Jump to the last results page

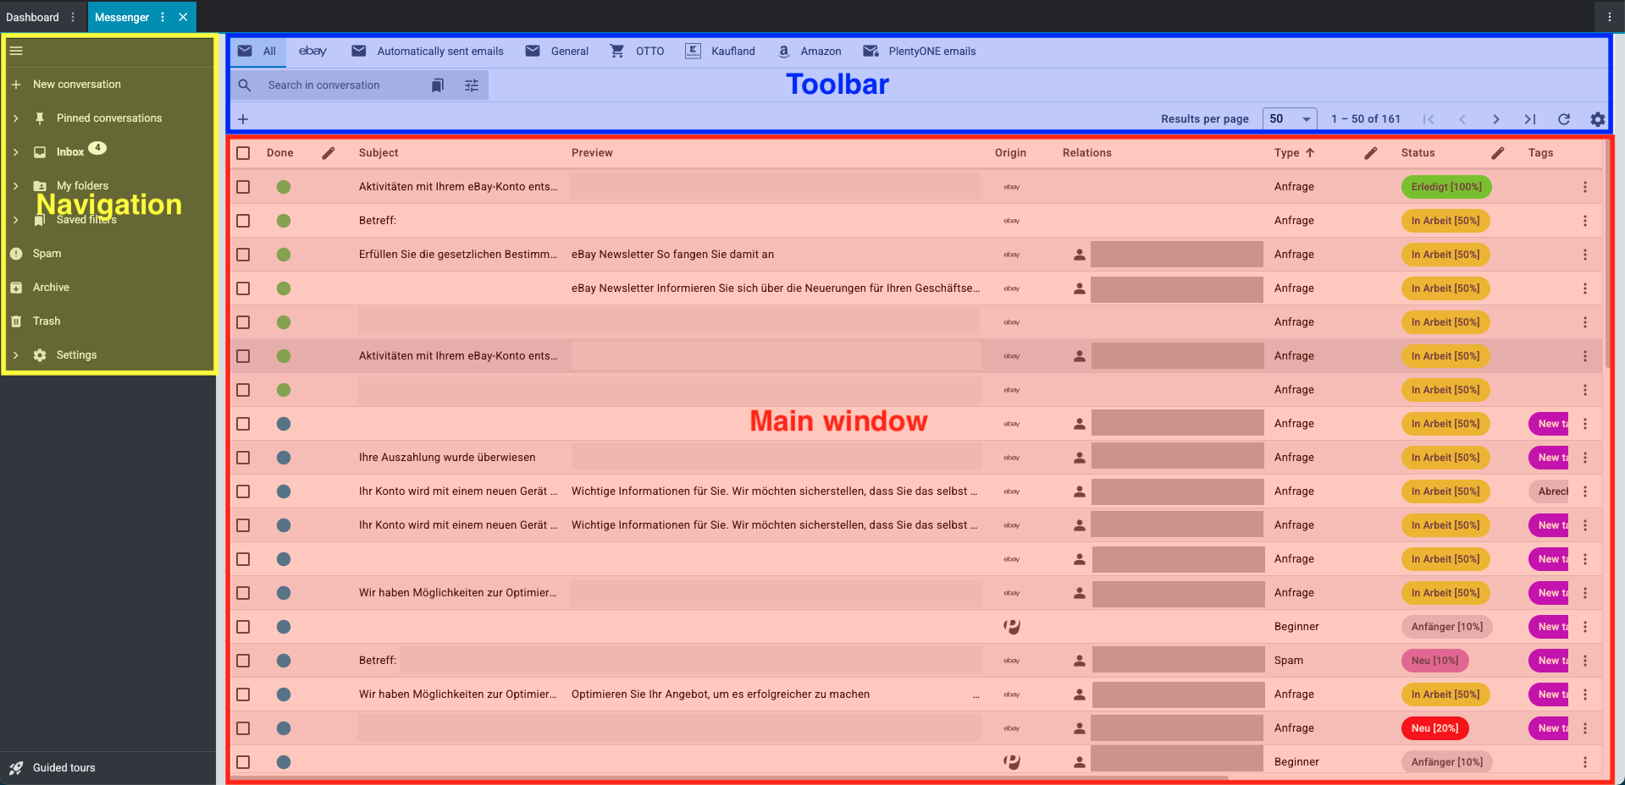point(1530,119)
